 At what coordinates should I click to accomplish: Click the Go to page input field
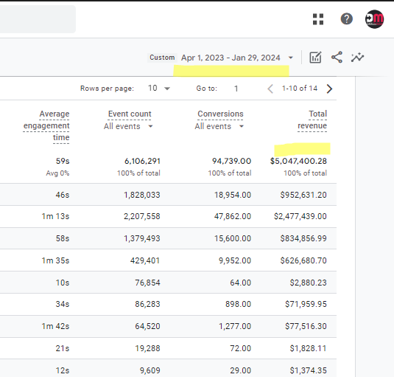click(236, 89)
